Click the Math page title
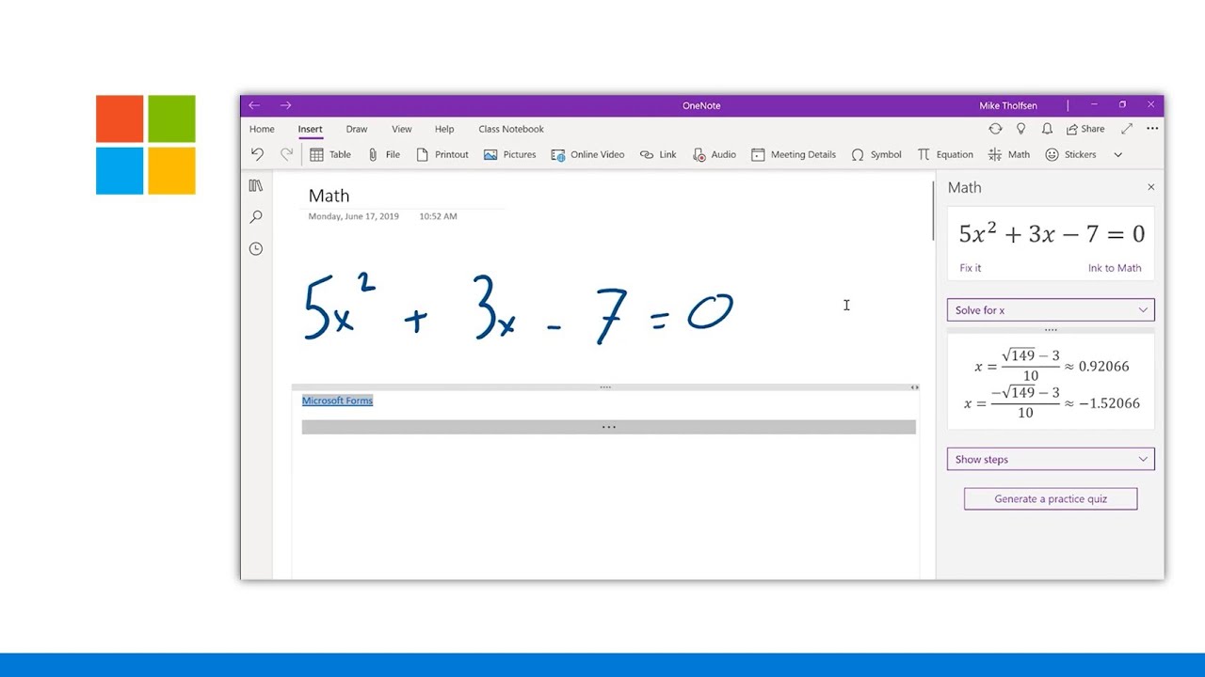 point(329,196)
